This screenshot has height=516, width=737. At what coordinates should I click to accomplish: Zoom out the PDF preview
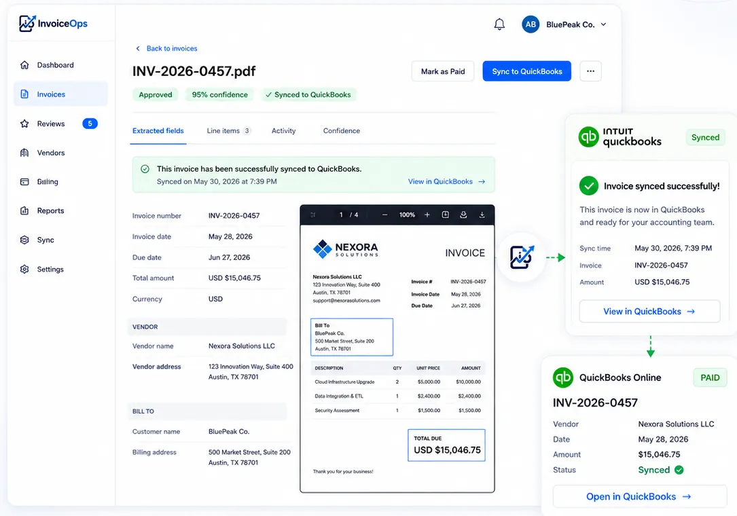[x=384, y=215]
